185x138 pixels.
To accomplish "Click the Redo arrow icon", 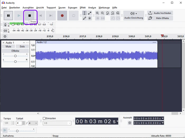I will 118,18.
